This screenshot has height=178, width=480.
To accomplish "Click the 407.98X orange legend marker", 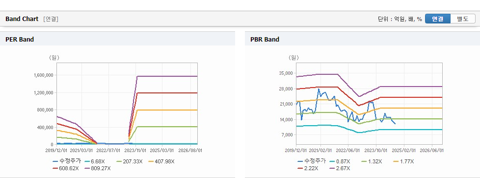I will tap(161, 161).
